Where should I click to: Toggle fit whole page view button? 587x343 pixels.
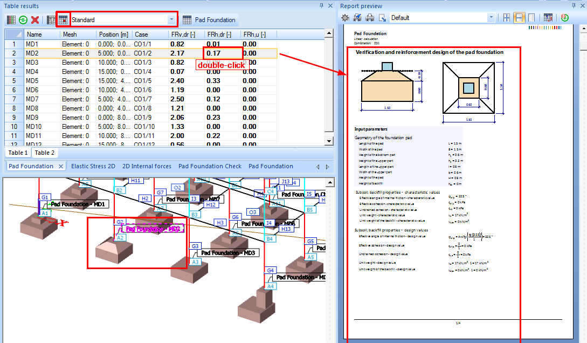[507, 18]
